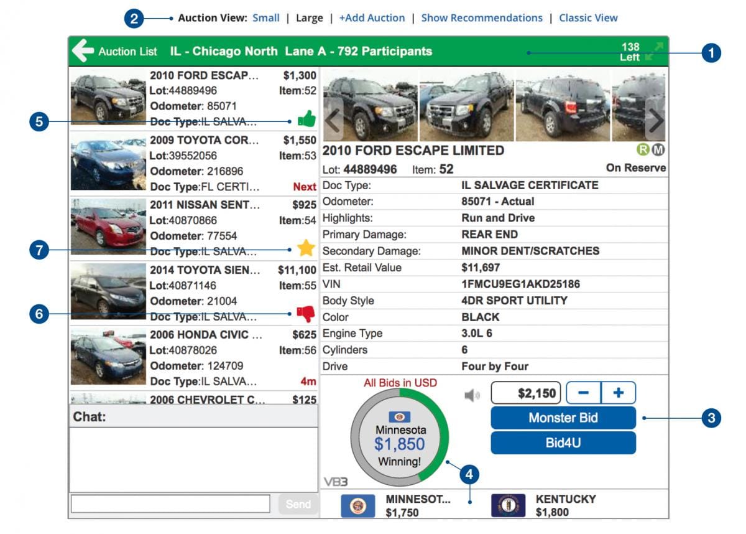The height and width of the screenshot is (534, 746).
Task: Click the red thumbs-down on Toyota Sienna
Action: (306, 314)
